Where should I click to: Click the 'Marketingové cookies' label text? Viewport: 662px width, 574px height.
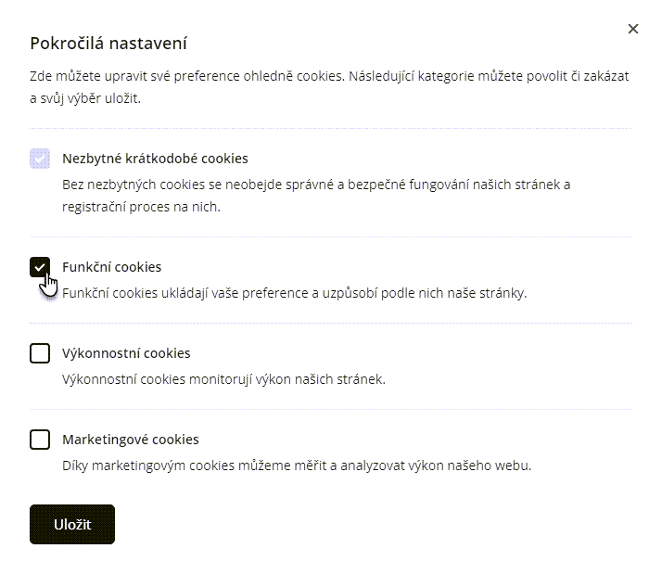click(131, 440)
